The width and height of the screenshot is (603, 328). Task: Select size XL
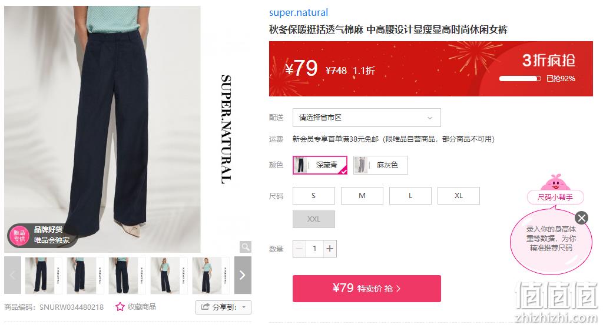coord(458,196)
